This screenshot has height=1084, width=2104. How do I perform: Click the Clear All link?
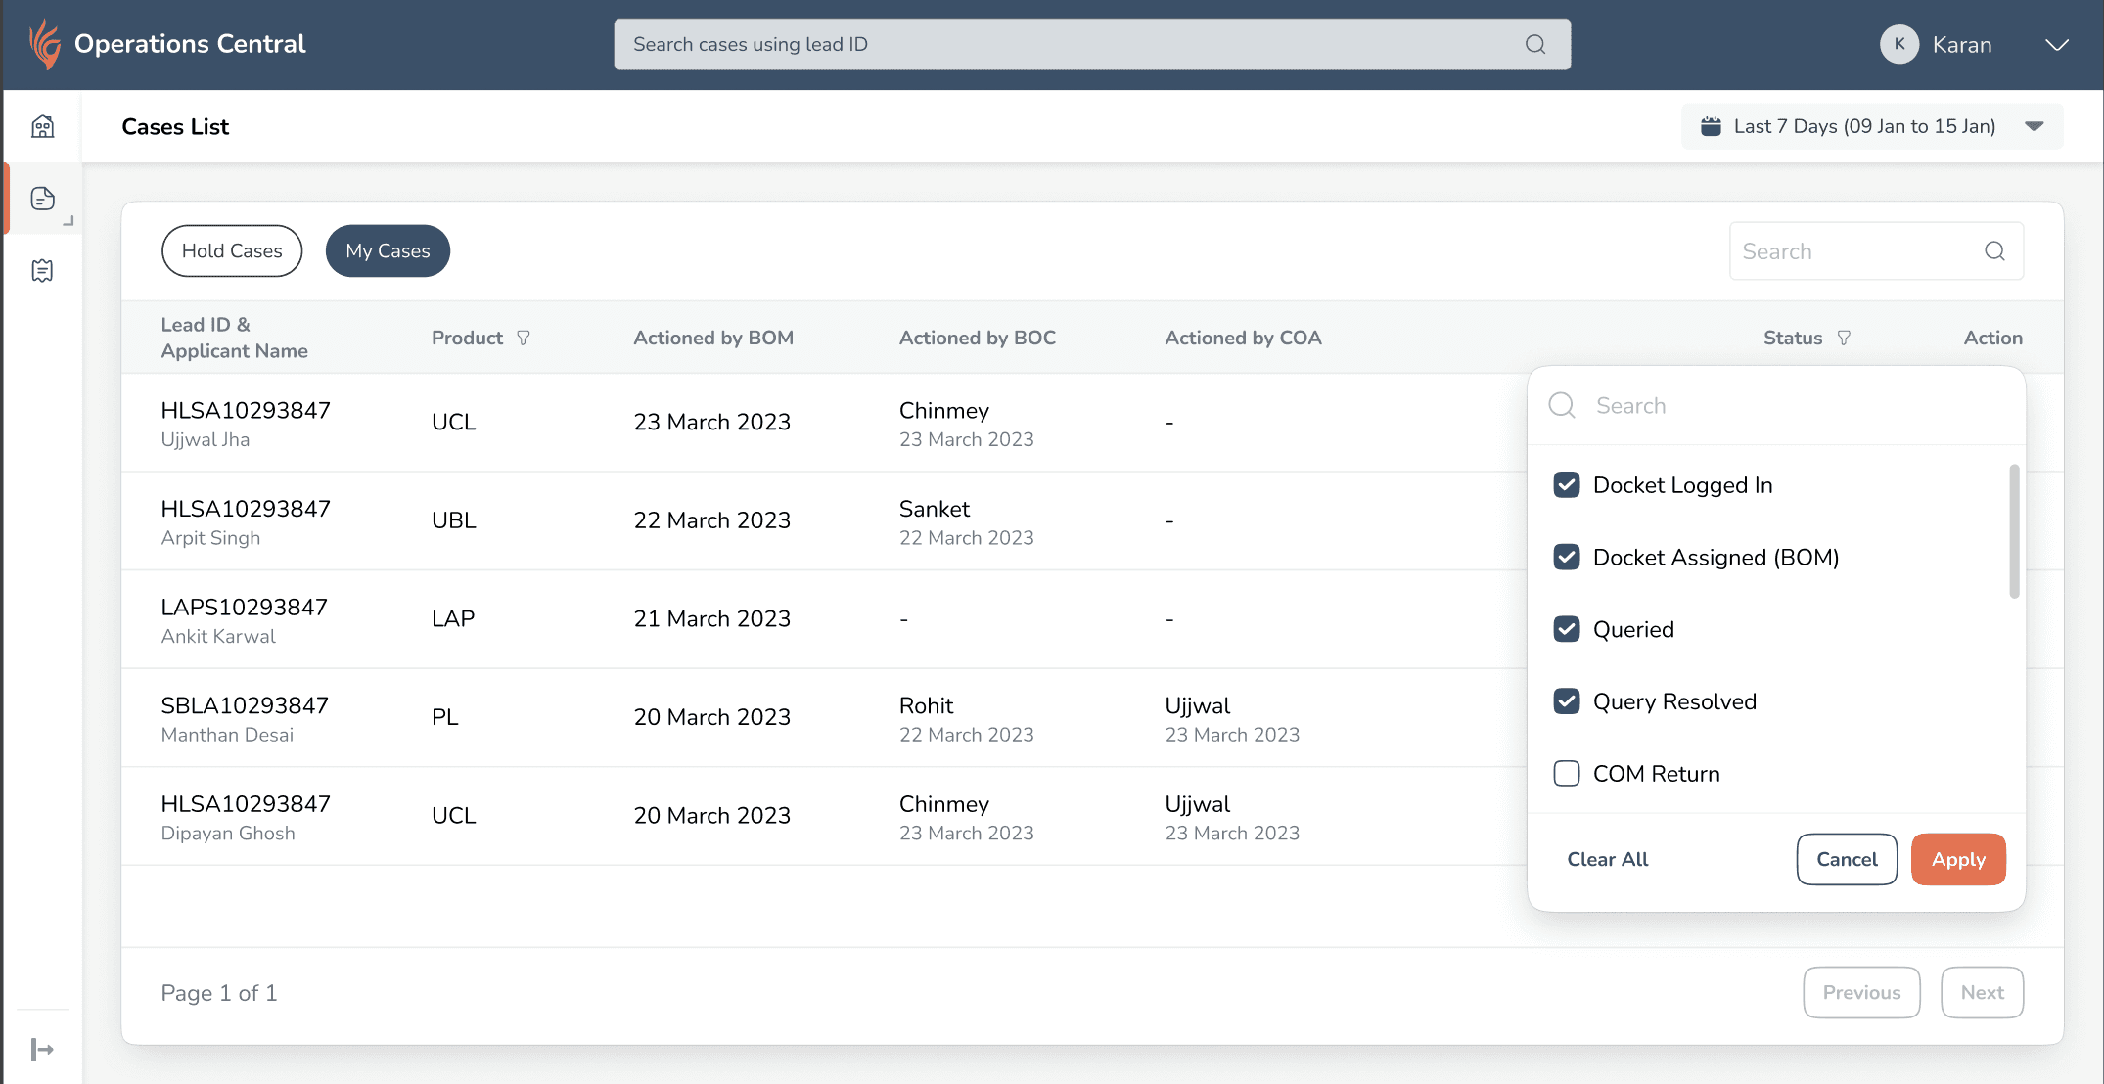coord(1607,859)
